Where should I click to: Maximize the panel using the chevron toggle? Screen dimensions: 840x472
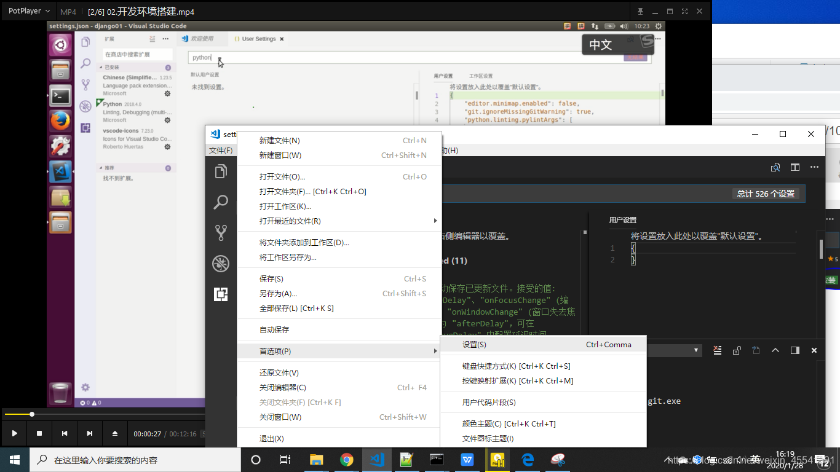775,350
